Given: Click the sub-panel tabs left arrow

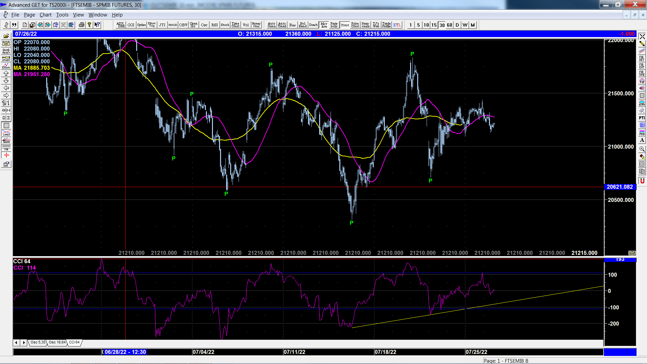Looking at the screenshot, I should coord(16,342).
